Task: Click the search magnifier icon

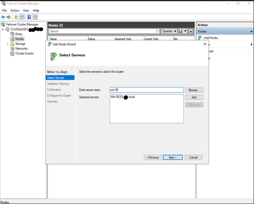Action: [x=157, y=31]
